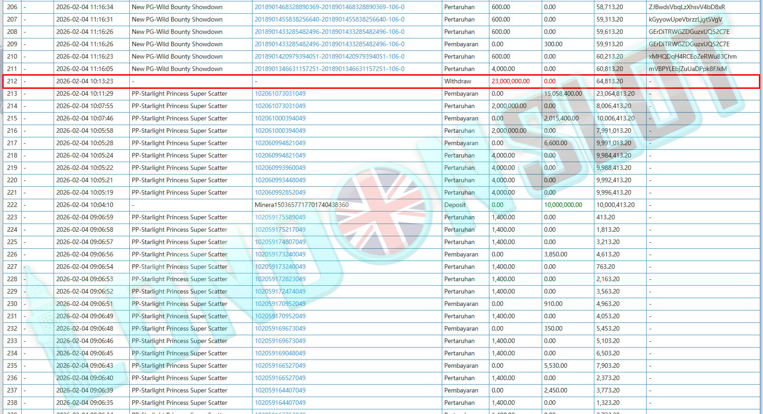Viewport: 763px width, 414px height.
Task: Select the Deposit cell in row 222
Action: coord(455,205)
